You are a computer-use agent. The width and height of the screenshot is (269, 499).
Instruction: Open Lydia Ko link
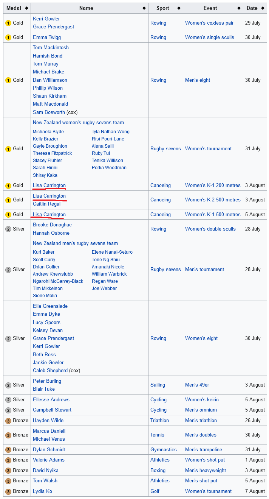tap(42, 491)
